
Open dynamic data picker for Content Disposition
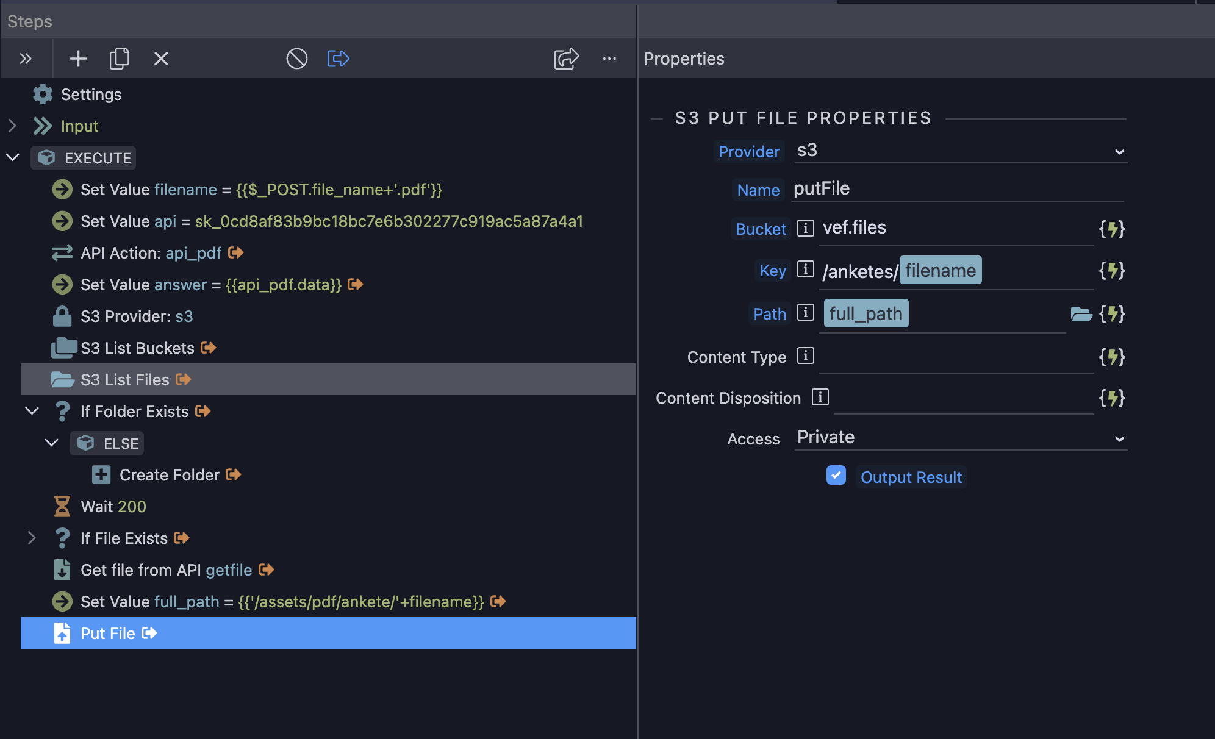click(x=1112, y=398)
